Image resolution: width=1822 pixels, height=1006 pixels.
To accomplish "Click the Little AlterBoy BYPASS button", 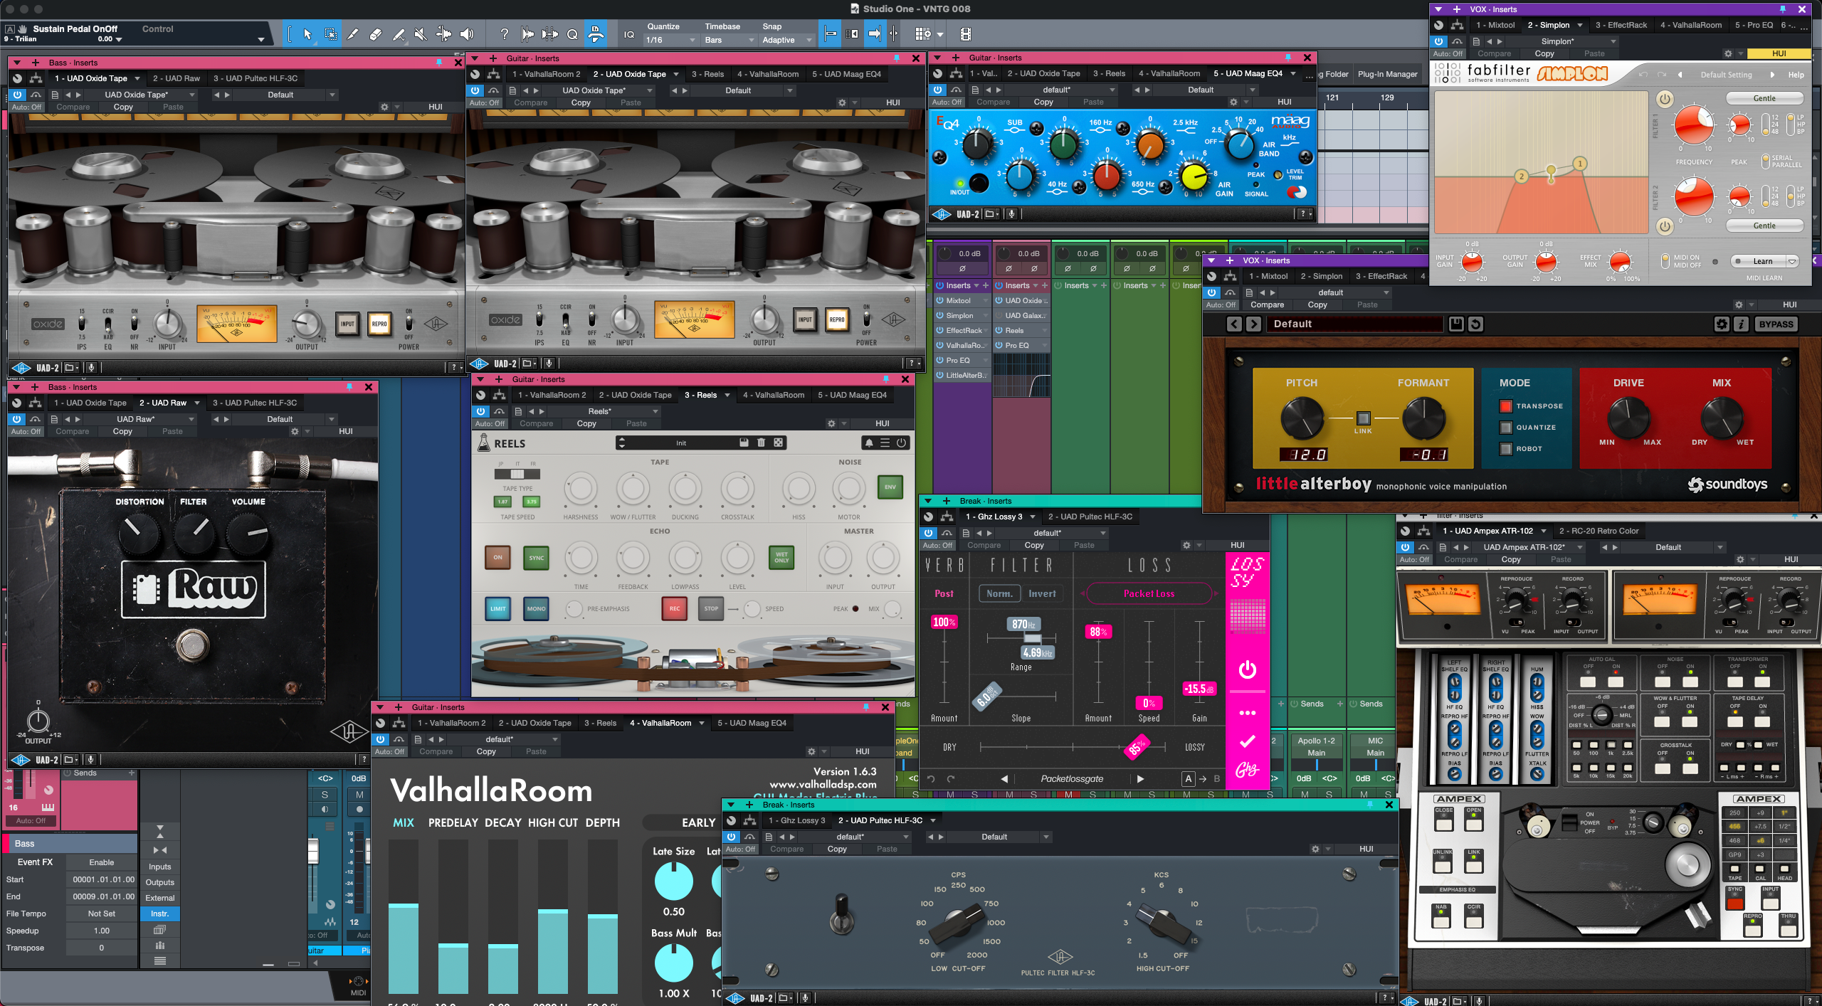I will pos(1776,324).
